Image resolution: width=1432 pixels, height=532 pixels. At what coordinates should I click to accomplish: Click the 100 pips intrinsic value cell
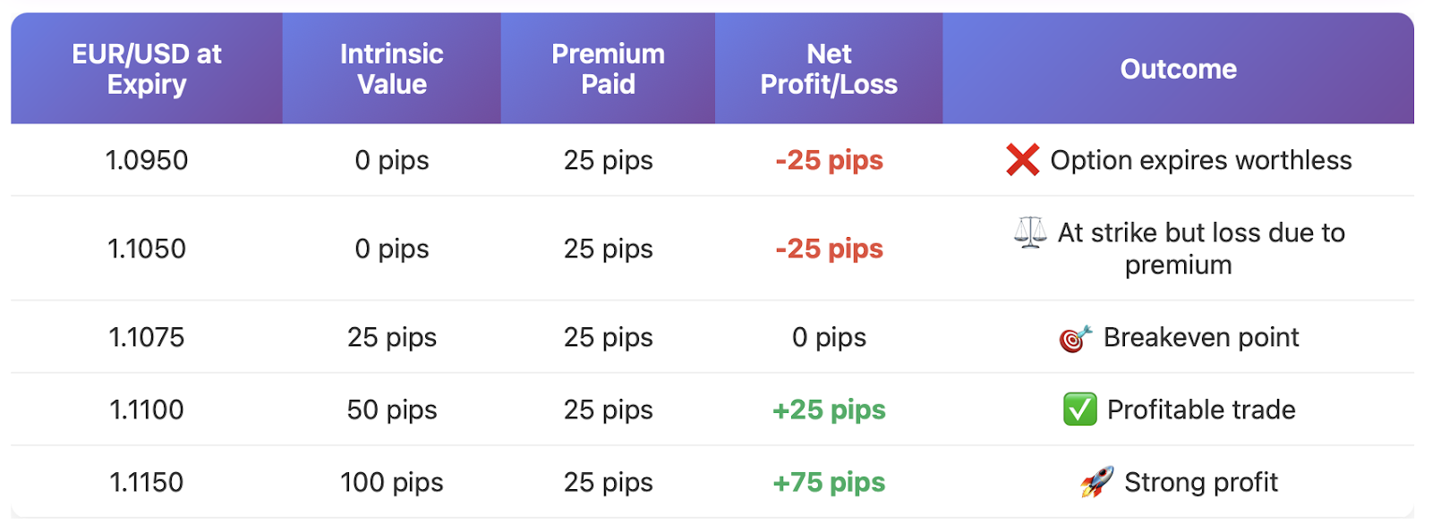tap(392, 483)
